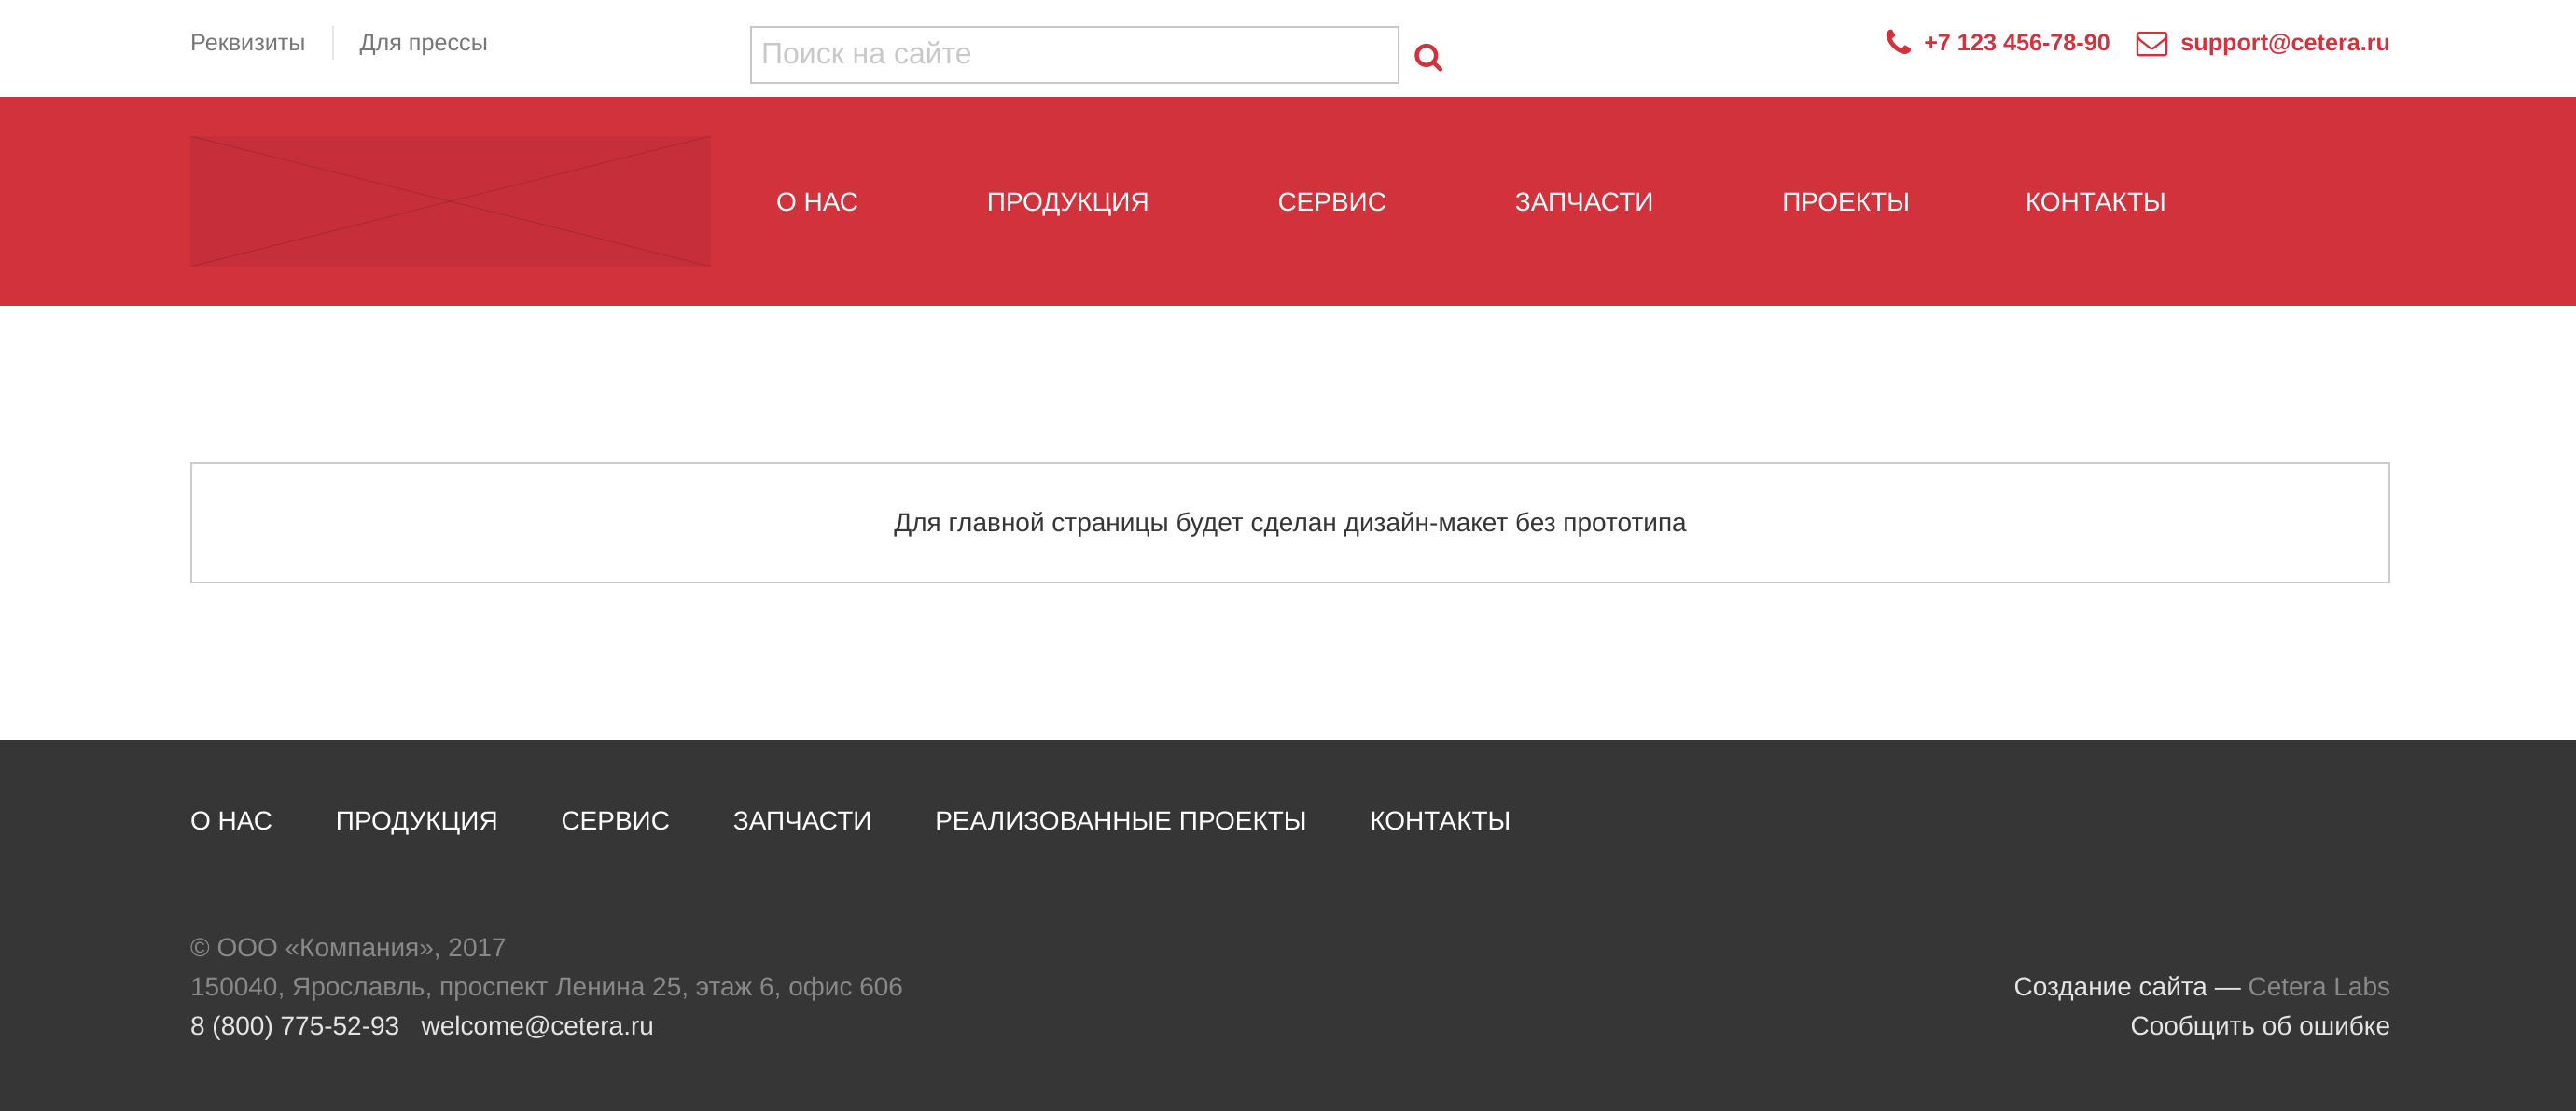Click the phone handset icon in header

[1897, 43]
